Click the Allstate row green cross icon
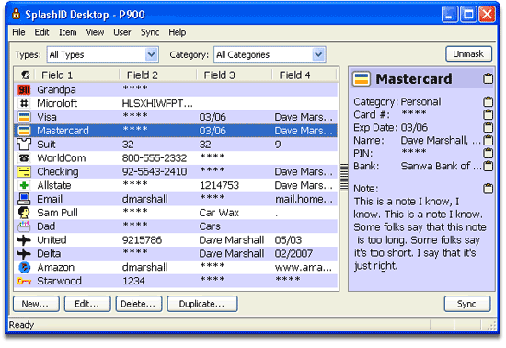Viewport: 506px width, 348px height. coord(24,185)
